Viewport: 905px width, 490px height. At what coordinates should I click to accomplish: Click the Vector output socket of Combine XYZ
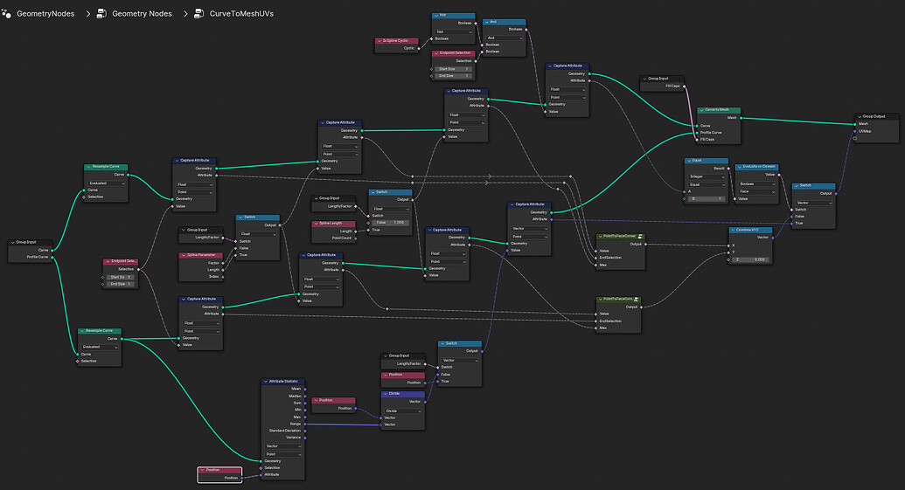(772, 238)
